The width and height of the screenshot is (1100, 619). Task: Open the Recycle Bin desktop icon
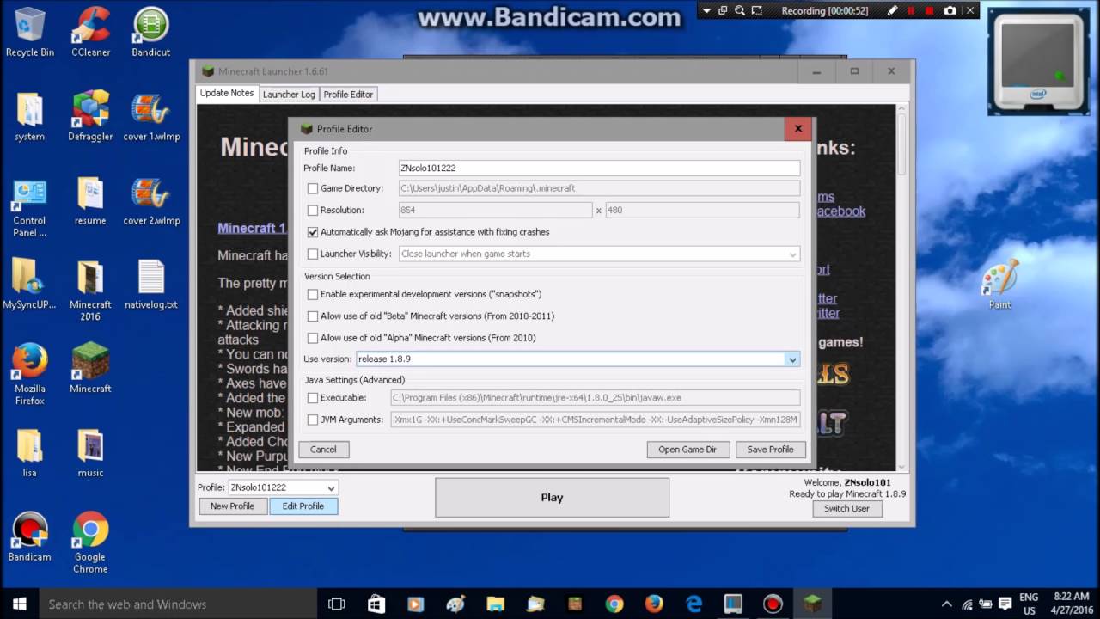29,33
